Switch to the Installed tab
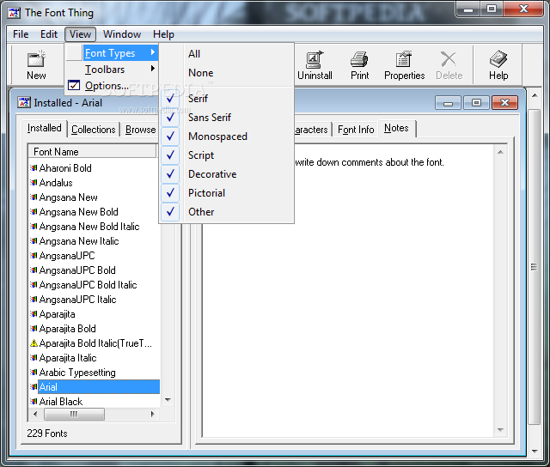Image resolution: width=550 pixels, height=467 pixels. coord(44,128)
